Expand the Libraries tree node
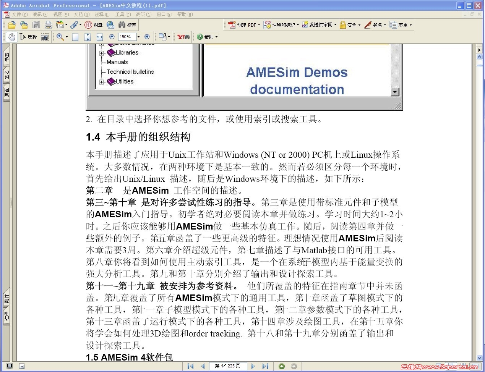485x372 pixels. click(x=101, y=53)
